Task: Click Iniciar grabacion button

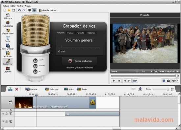Action: coord(79,61)
